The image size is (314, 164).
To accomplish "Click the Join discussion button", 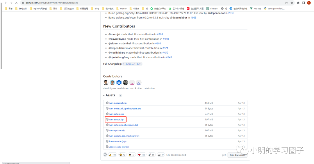I will tap(237, 155).
